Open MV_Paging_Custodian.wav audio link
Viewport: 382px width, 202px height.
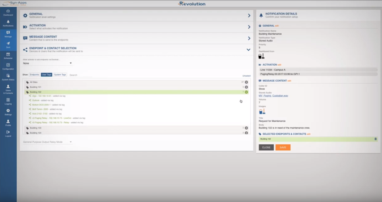coord(273,96)
